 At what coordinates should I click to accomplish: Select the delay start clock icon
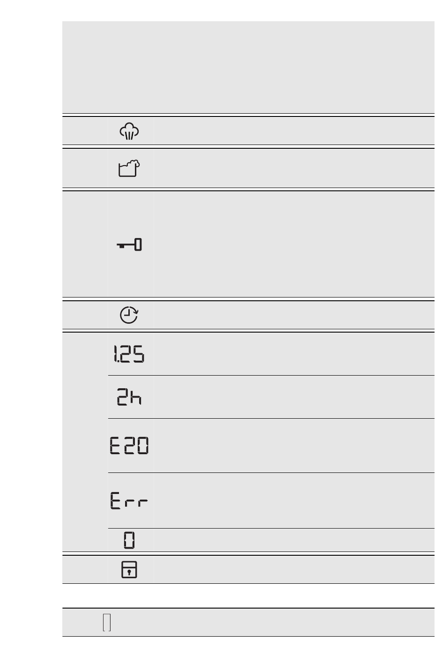[x=129, y=315]
